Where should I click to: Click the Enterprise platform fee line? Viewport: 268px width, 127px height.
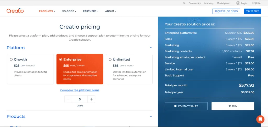(x=209, y=33)
